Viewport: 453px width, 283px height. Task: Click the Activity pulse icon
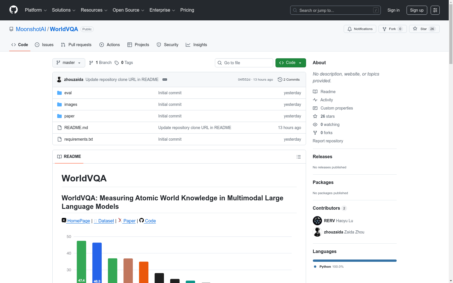point(315,100)
